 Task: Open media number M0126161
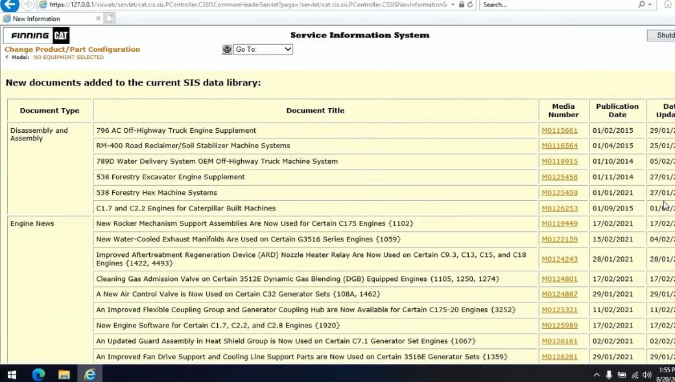[560, 341]
